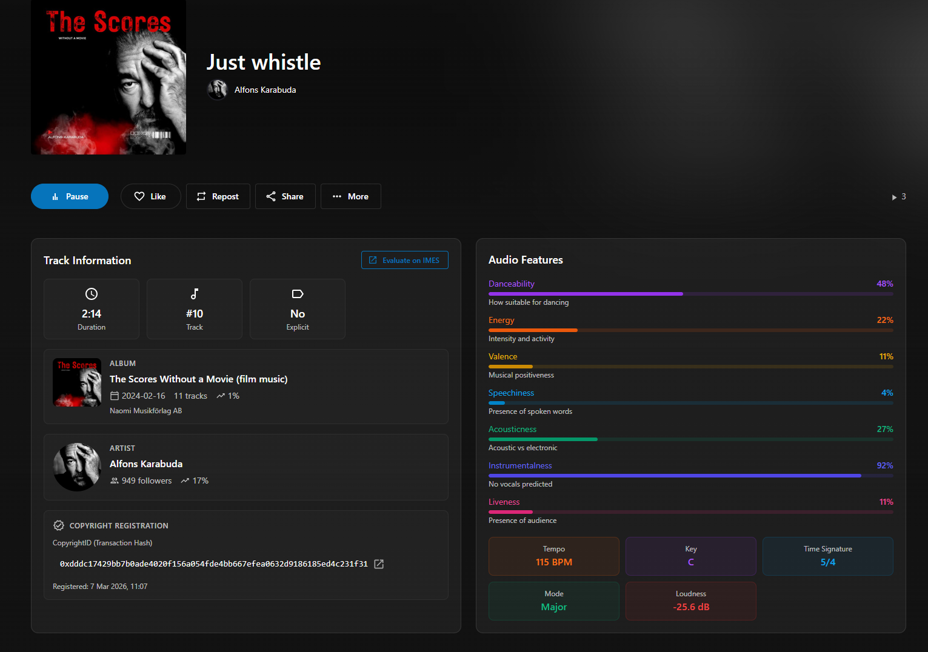928x652 pixels.
Task: Open copyright transaction hash external link icon
Action: point(379,564)
